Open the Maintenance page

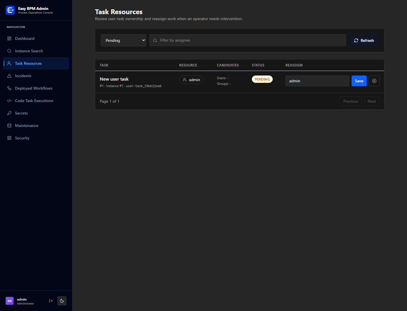coord(36,126)
